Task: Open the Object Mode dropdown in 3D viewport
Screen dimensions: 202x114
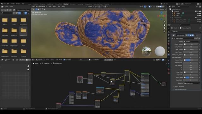Action: (x=41, y=6)
